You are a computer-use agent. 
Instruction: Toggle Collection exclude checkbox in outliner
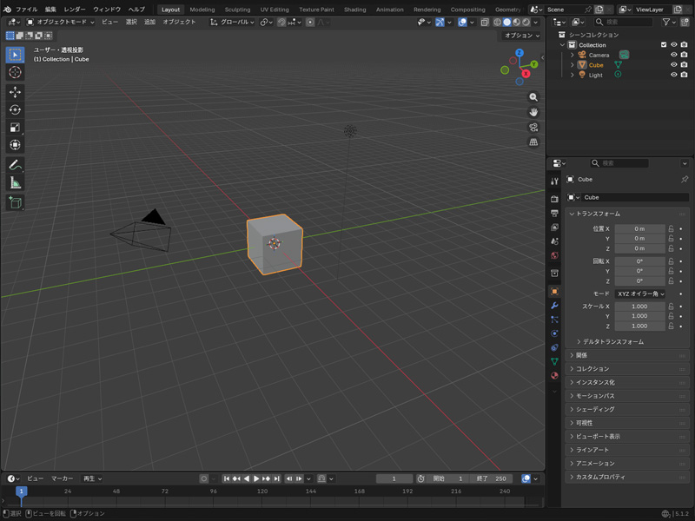(x=664, y=45)
